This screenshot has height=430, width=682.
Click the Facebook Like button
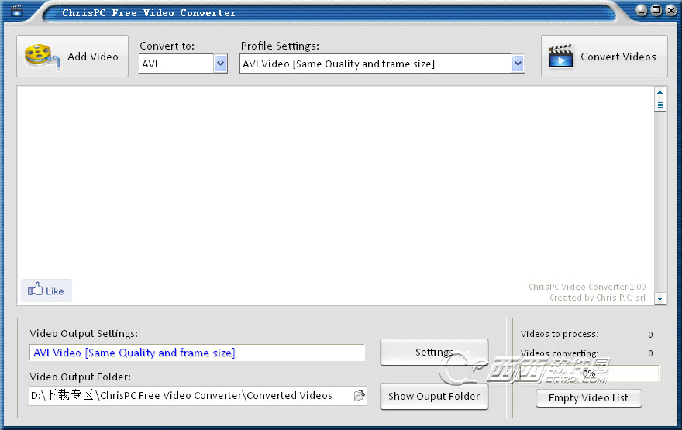46,291
